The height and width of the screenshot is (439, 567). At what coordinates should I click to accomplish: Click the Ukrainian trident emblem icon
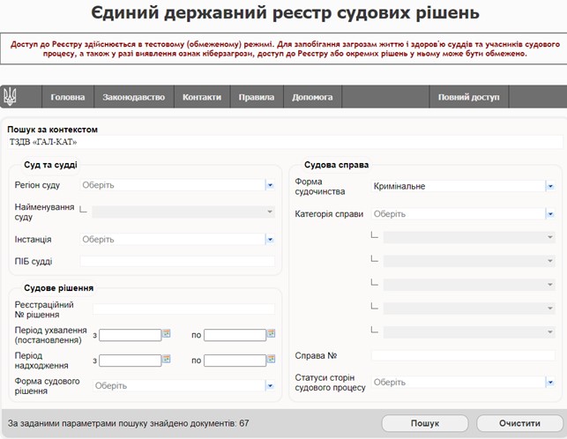click(x=11, y=96)
